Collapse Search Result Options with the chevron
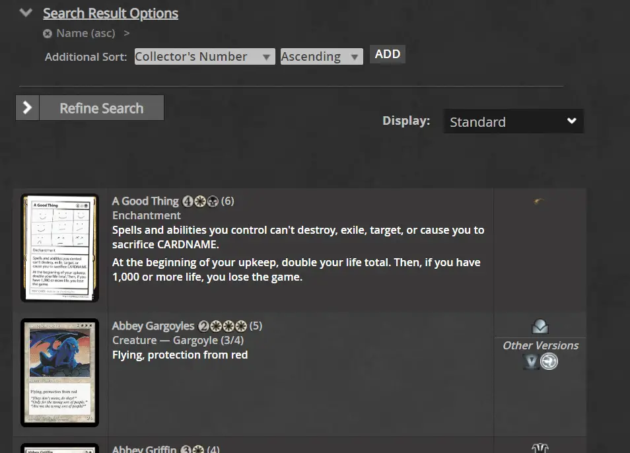This screenshot has width=630, height=453. (26, 13)
